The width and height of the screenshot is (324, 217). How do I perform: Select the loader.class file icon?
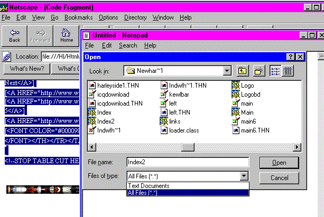[164, 130]
